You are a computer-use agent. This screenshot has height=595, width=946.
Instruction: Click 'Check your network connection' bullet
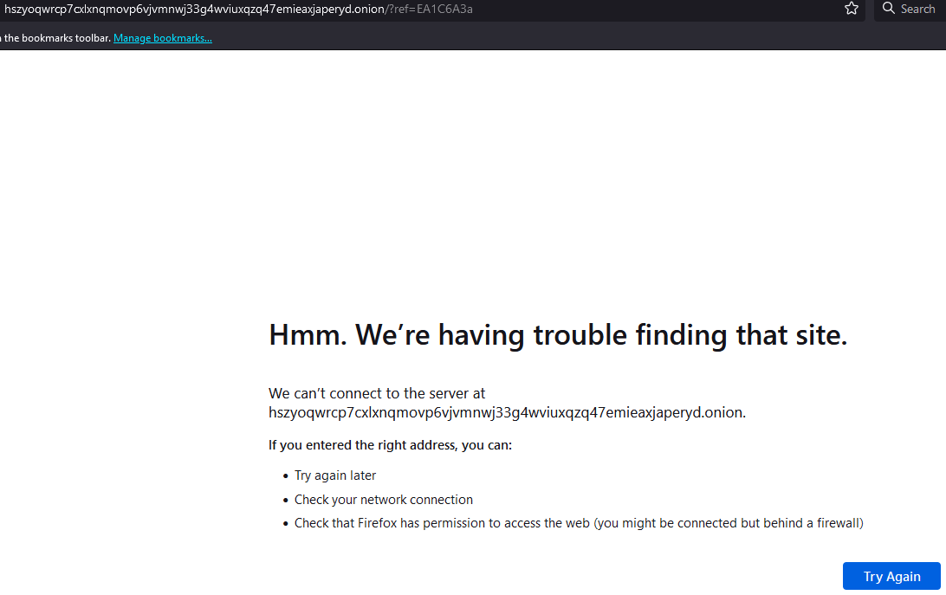click(384, 500)
